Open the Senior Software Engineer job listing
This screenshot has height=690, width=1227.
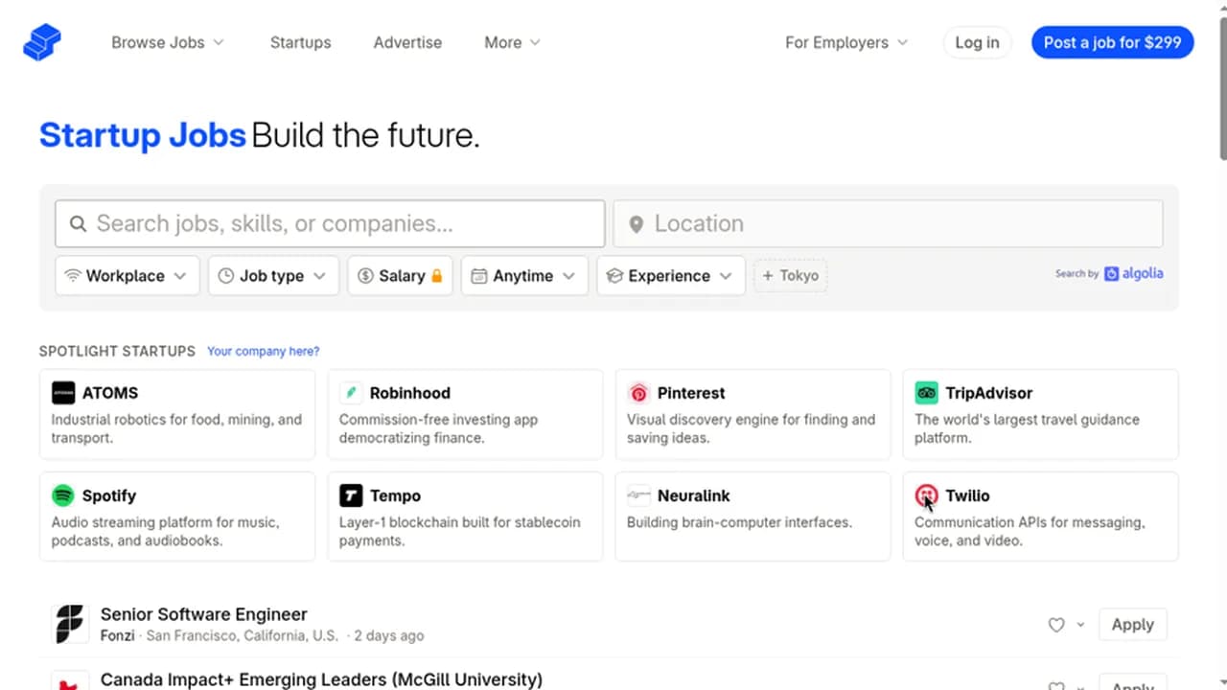204,614
